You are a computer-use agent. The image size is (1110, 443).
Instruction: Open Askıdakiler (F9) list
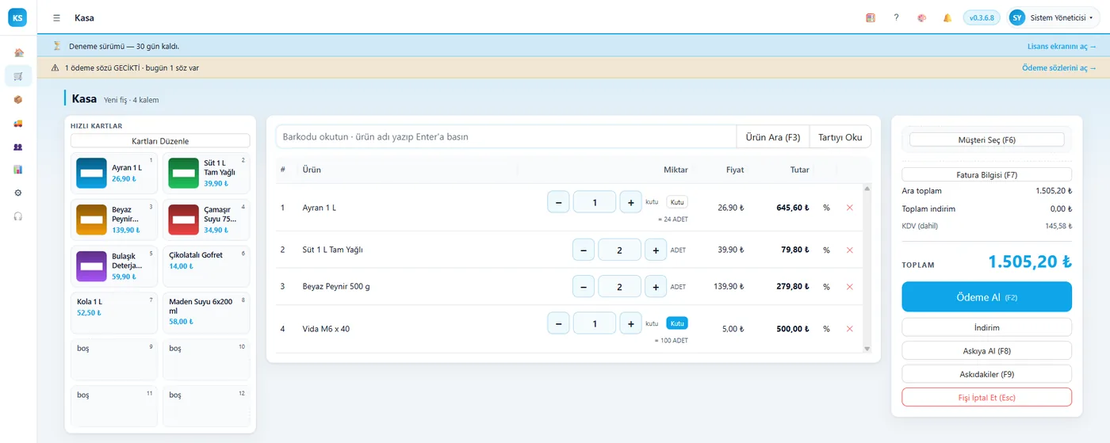click(x=986, y=374)
